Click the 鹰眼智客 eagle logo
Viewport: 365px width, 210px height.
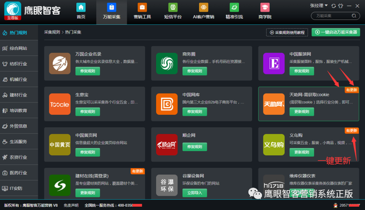coord(13,11)
